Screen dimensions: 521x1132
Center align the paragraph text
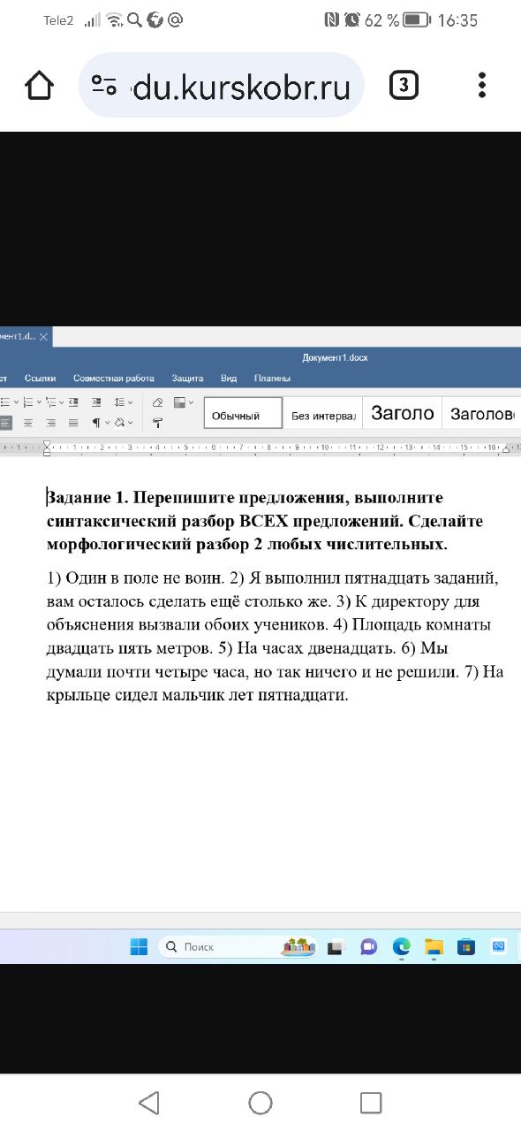pyautogui.click(x=27, y=423)
